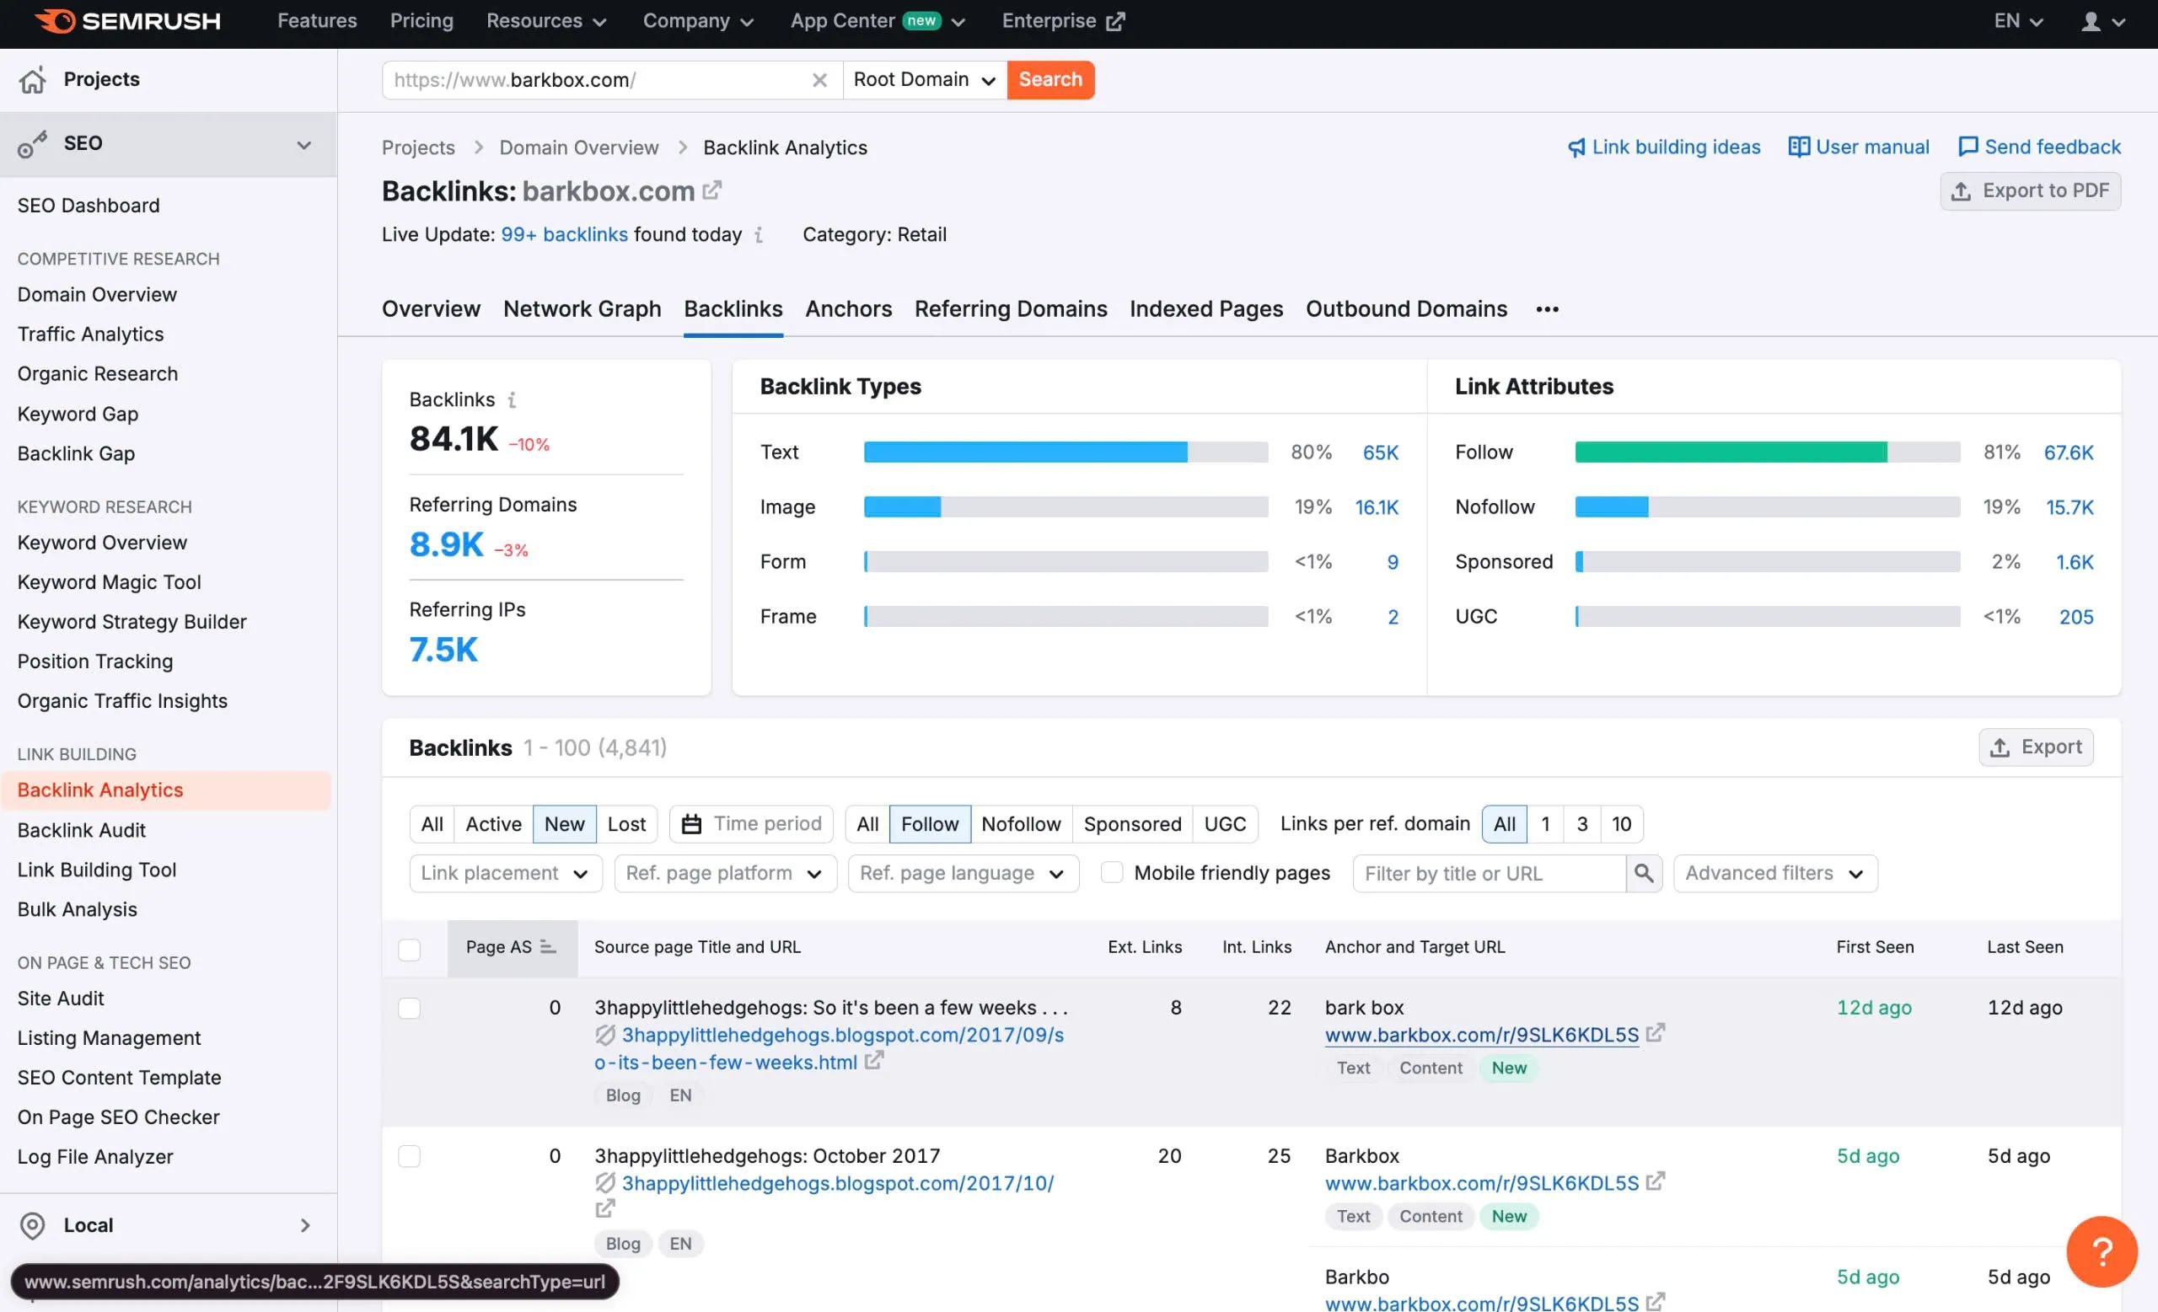Click the Local map pin icon
The image size is (2158, 1312).
point(32,1225)
